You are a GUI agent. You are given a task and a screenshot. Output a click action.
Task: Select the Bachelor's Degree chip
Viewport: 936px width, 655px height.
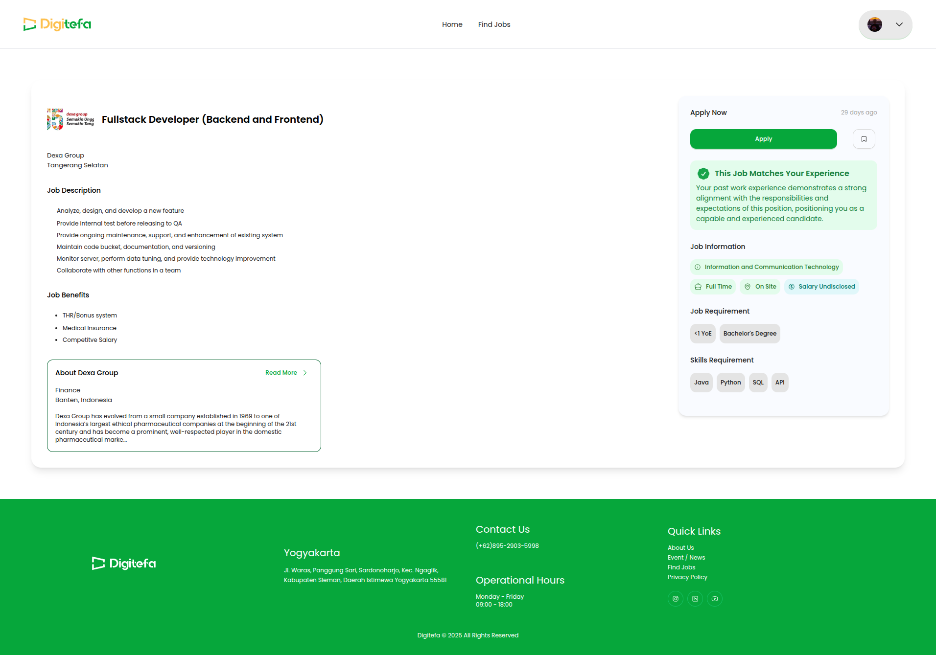pyautogui.click(x=749, y=334)
